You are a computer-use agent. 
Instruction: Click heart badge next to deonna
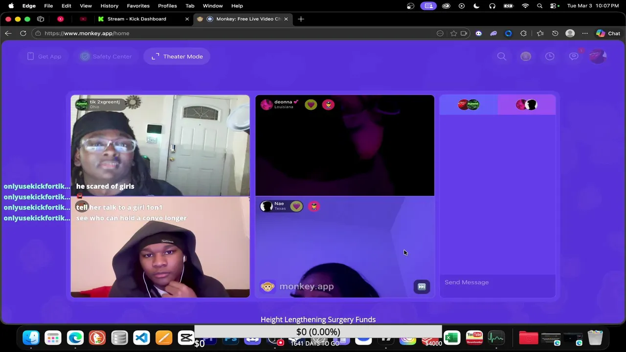(311, 105)
